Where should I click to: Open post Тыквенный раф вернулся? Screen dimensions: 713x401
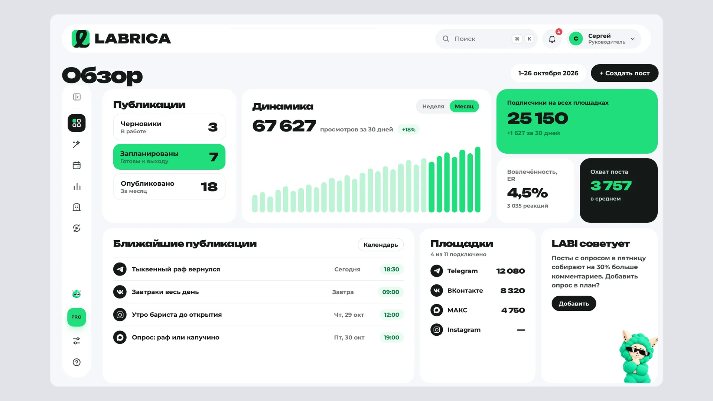tap(258, 269)
